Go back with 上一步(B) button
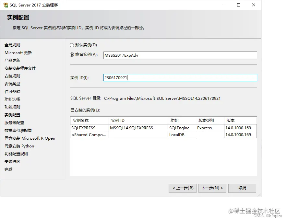 click(183, 188)
